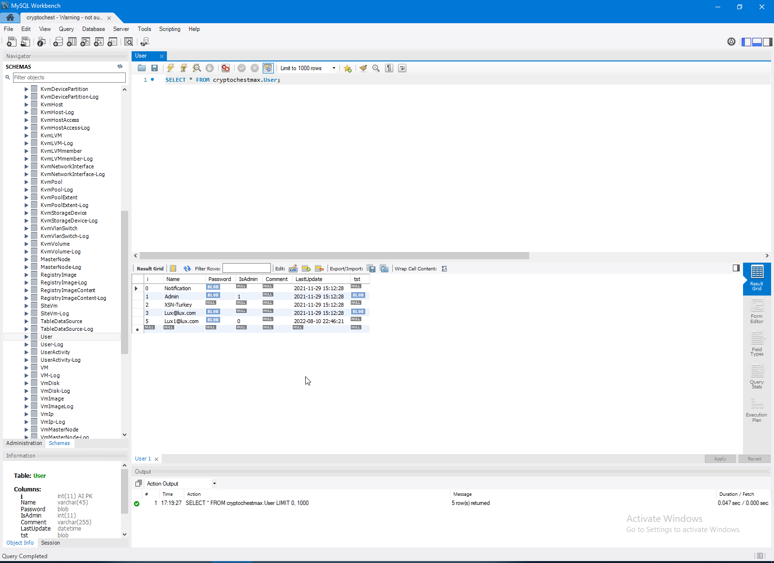Toggle wrap cell content in the grid
Viewport: 774px width, 563px height.
[445, 268]
